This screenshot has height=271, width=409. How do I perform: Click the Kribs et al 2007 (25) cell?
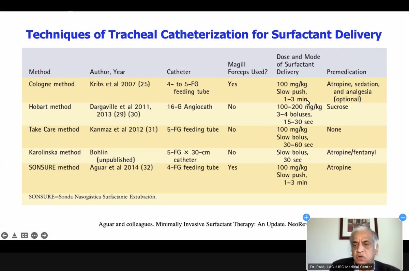point(120,84)
